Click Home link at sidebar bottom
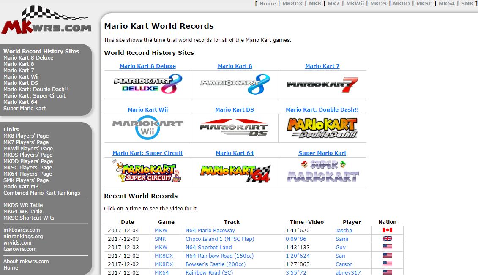This screenshot has height=275, width=478. (x=11, y=268)
